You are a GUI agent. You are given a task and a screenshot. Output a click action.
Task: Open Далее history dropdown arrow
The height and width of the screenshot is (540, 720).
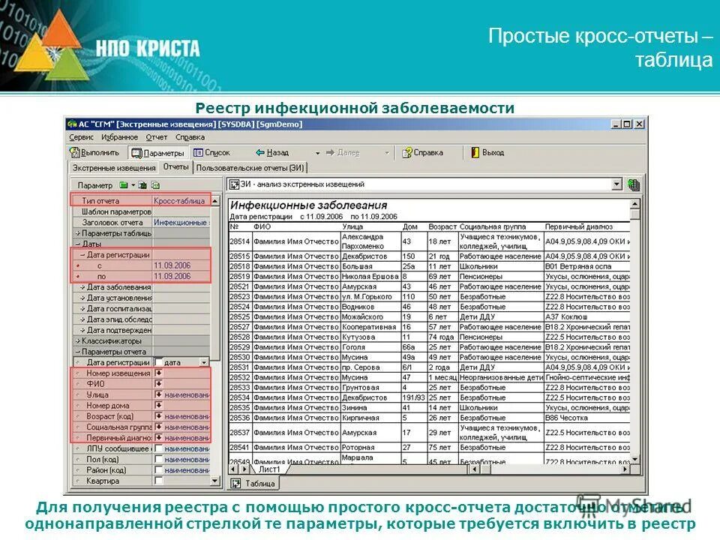click(387, 153)
